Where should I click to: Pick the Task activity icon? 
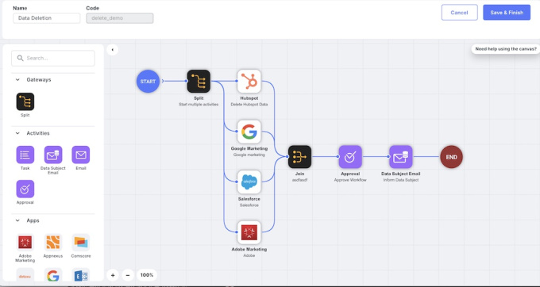click(25, 155)
